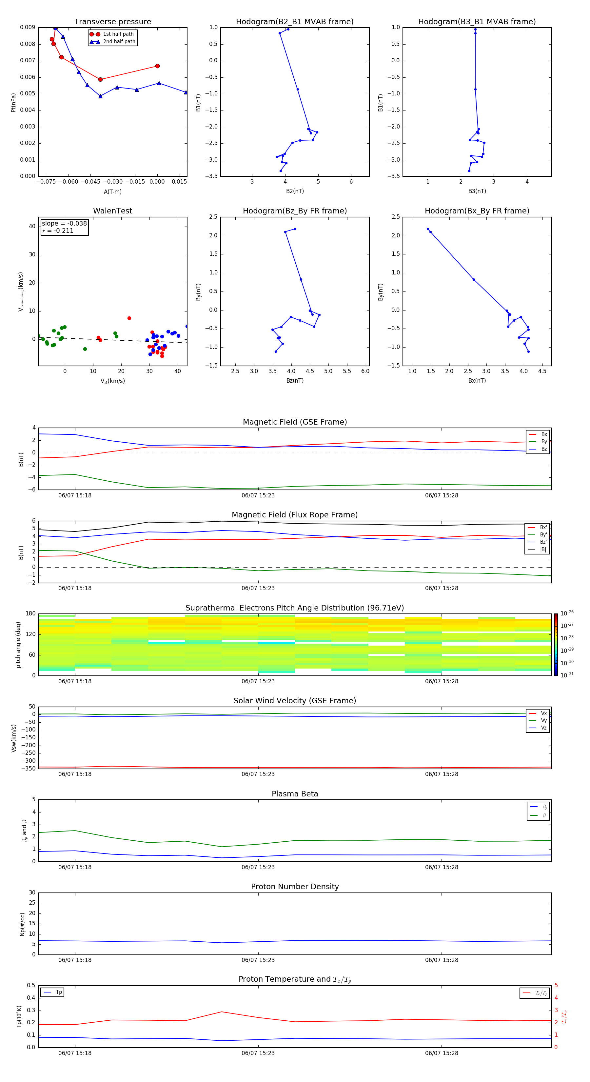Click the 'Transverse pressure' plot title
This screenshot has width=590, height=1082.
tap(112, 22)
